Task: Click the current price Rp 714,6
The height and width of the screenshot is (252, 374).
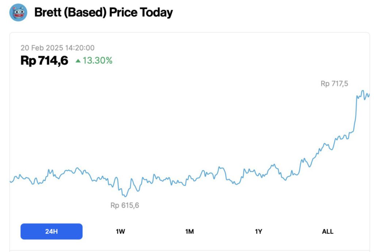Action: click(44, 61)
